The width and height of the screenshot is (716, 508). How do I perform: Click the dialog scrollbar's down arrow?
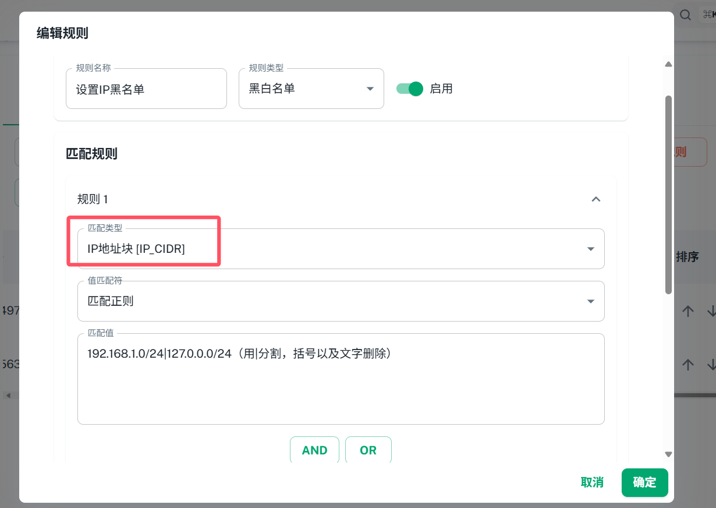coord(668,454)
